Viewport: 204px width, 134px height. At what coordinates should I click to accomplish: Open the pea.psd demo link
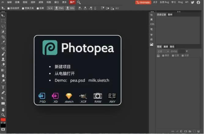coord(78,80)
